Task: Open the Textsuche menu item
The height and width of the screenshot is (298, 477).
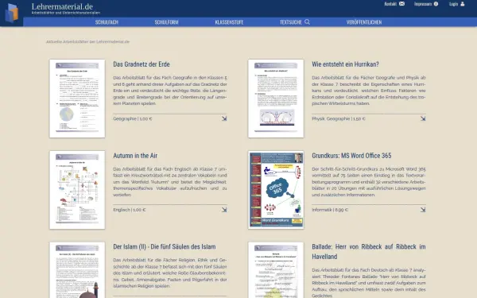Action: point(291,22)
